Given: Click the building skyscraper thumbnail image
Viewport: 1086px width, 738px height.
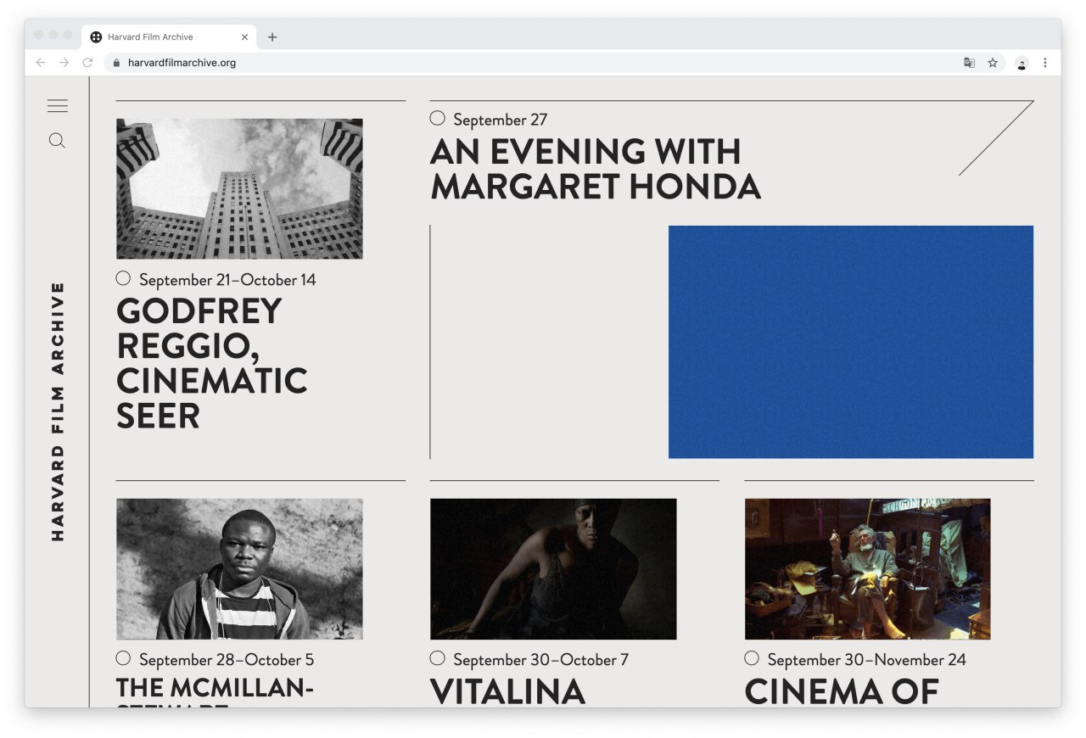Looking at the screenshot, I should coord(239,188).
